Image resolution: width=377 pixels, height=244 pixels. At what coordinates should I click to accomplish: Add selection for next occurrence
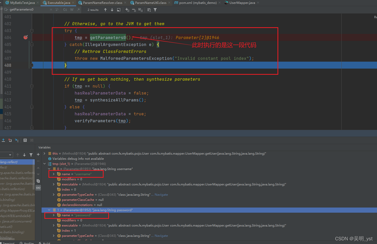(x=127, y=10)
